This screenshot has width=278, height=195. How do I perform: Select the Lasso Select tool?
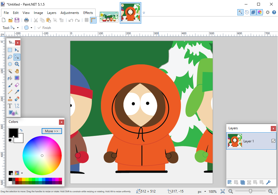pyautogui.click(x=10, y=57)
